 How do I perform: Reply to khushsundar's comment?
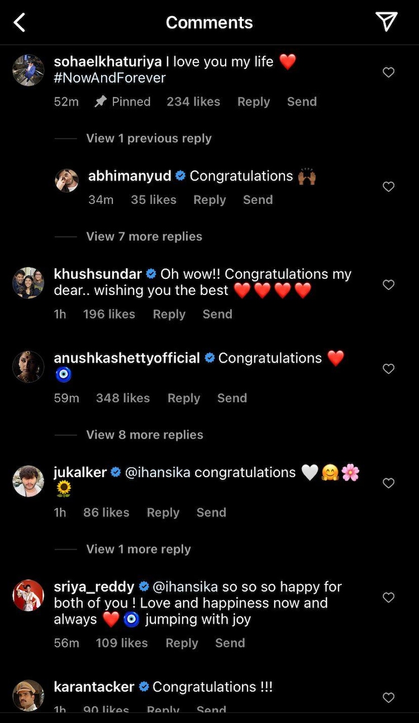click(169, 314)
